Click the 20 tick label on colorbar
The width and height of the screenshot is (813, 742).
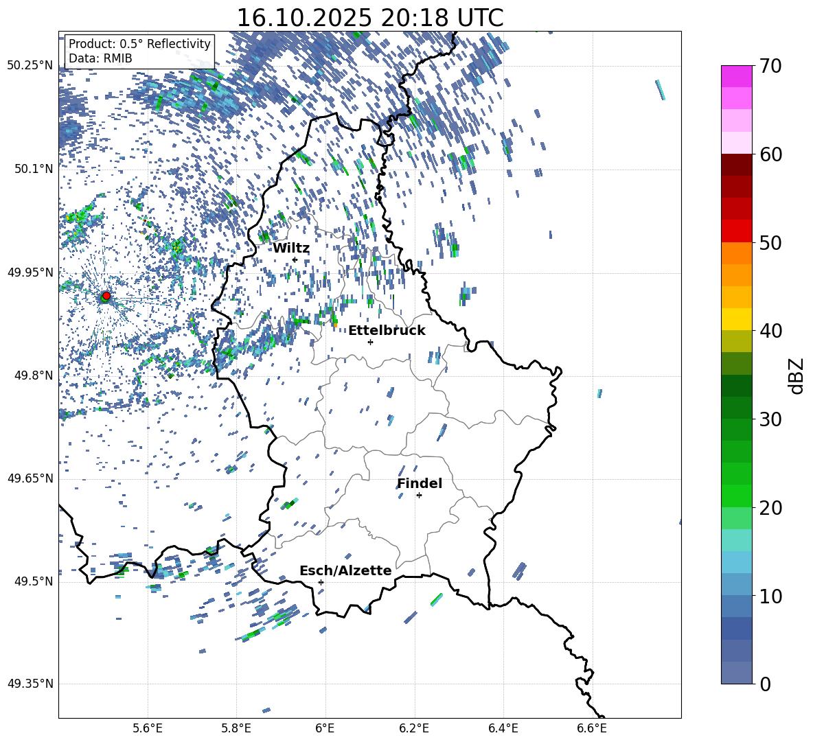[x=770, y=508]
